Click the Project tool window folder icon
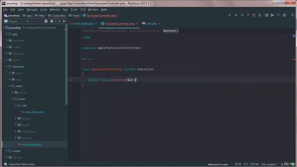Image resolution: width=297 pixels, height=167 pixels. coord(6,21)
